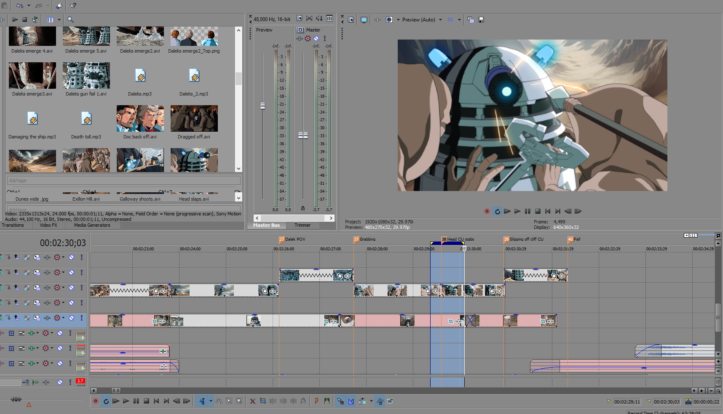
Task: Toggle auto preview in Project Media toolbar
Action: click(35, 19)
